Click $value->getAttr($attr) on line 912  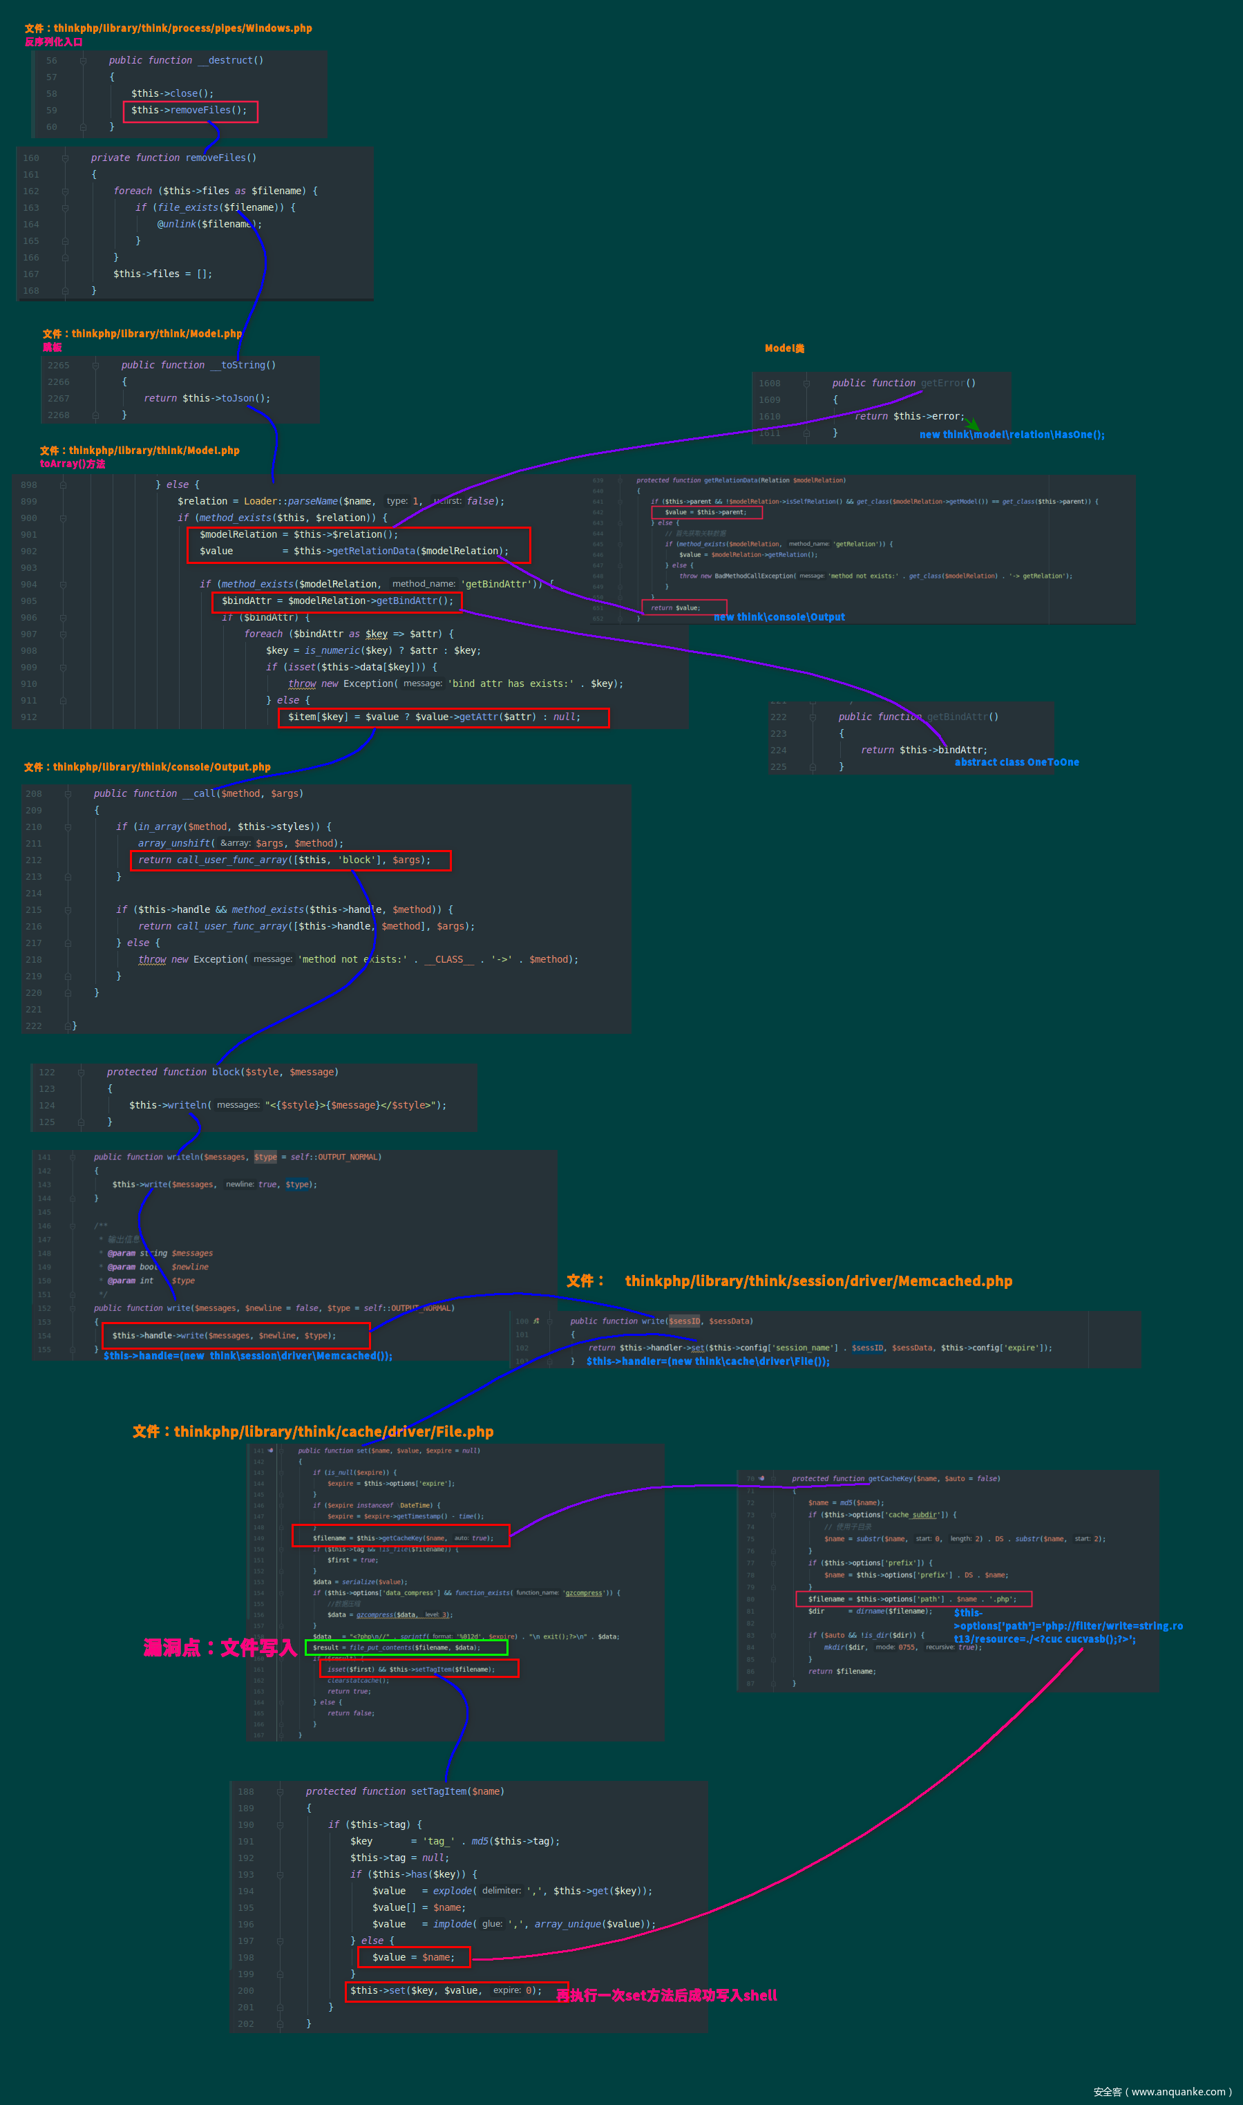[476, 717]
